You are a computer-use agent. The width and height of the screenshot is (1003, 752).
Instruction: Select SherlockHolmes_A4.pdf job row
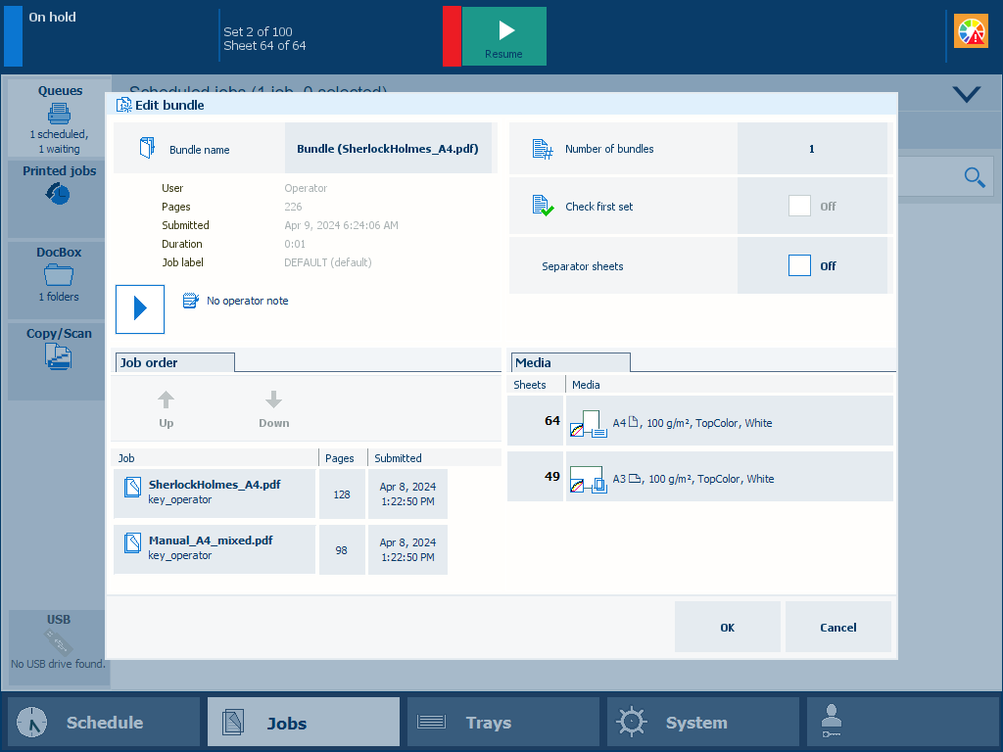click(x=215, y=493)
